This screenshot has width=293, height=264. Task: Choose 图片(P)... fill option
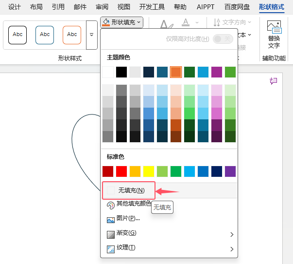[x=170, y=219]
